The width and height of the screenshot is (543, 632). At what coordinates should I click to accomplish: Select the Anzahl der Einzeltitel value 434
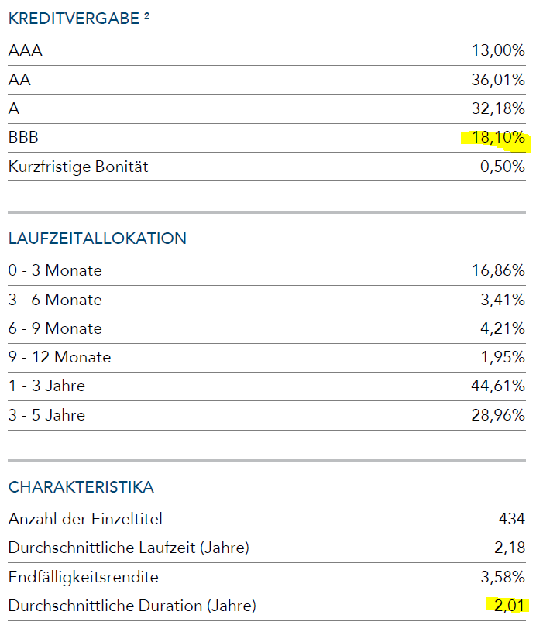(x=511, y=519)
